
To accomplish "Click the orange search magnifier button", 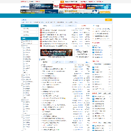I will [62, 2].
